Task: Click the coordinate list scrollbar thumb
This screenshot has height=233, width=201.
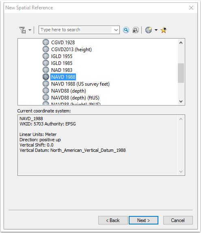Action: (181, 73)
